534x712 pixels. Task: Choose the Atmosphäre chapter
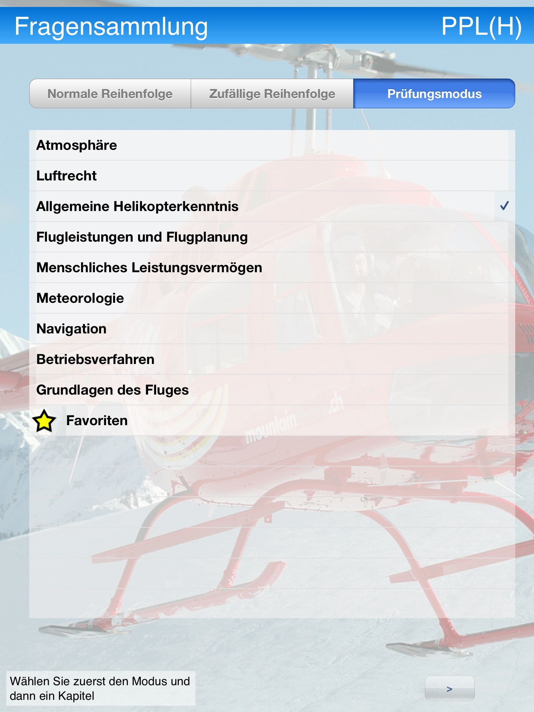(272, 145)
